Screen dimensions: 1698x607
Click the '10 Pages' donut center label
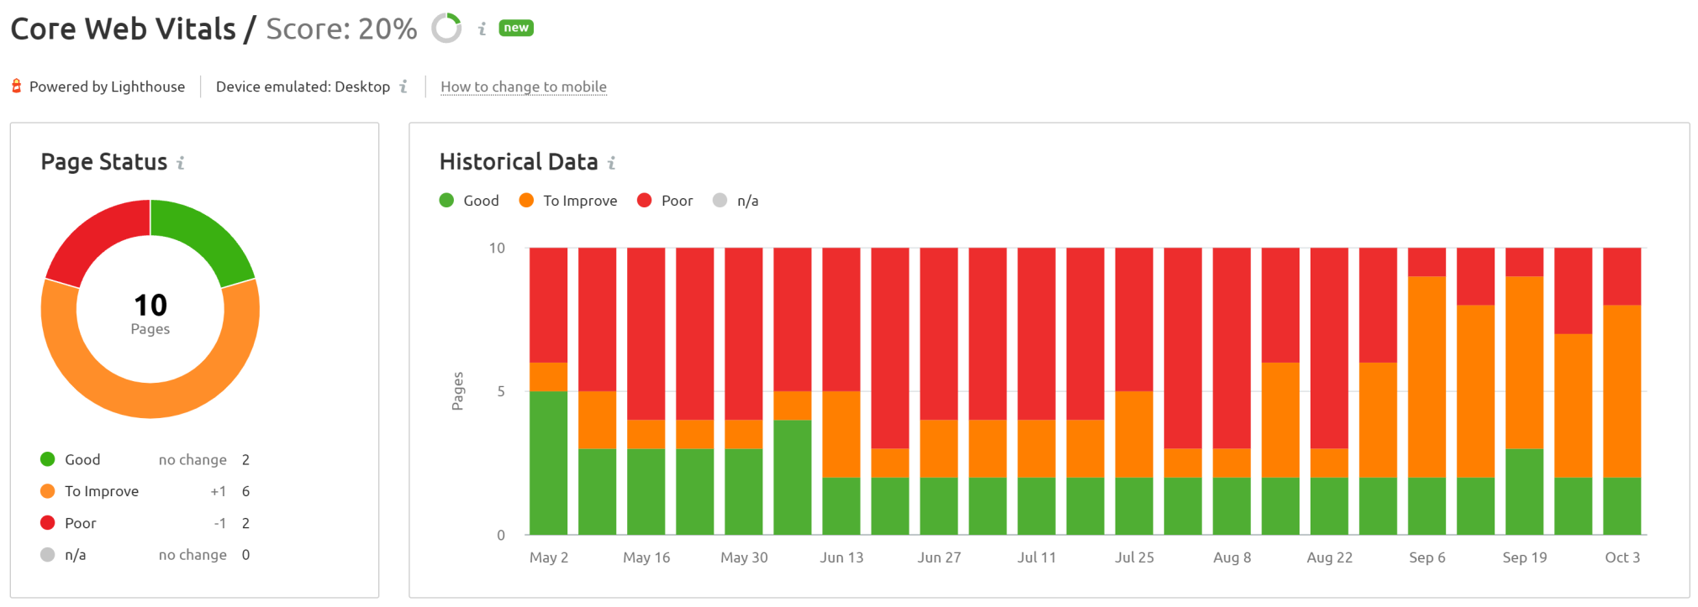(150, 313)
